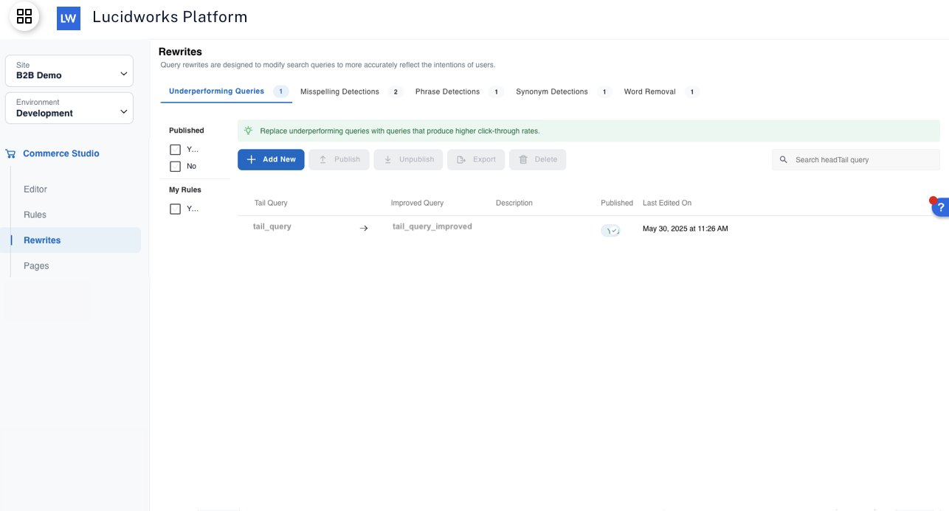
Task: Open Pages in the sidebar
Action: 36,265
